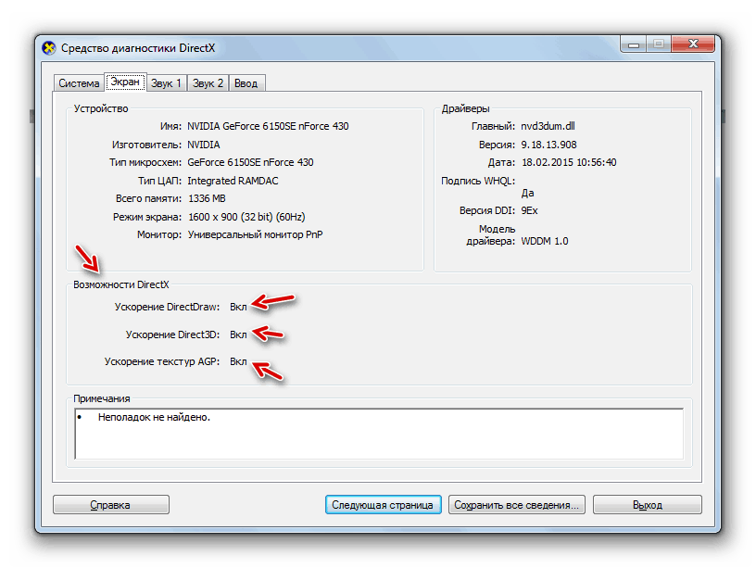
Task: Click the DirectX icon in the title bar
Action: point(50,47)
